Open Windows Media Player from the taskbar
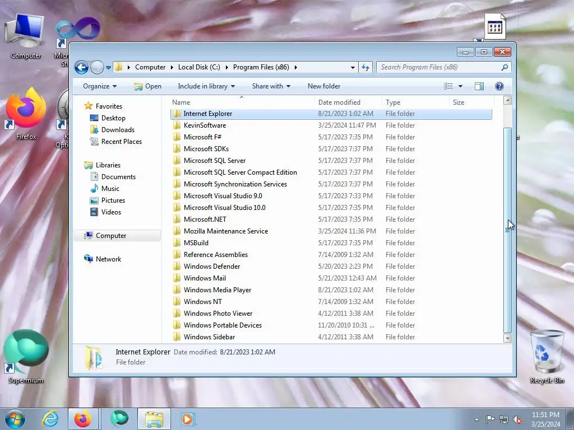Image resolution: width=574 pixels, height=430 pixels. click(x=188, y=419)
